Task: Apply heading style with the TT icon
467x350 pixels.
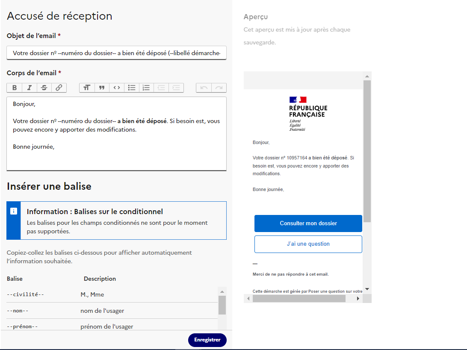Action: tap(87, 88)
